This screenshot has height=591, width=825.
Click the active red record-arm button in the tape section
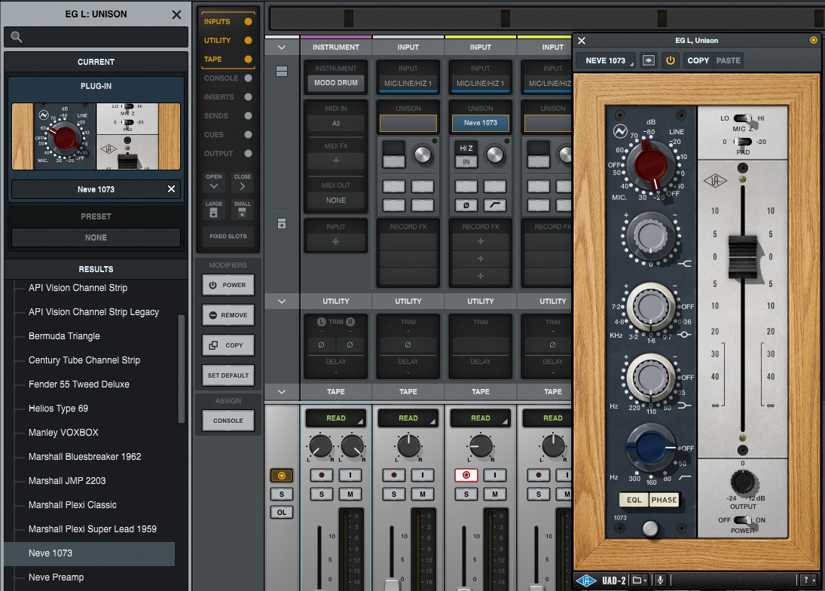466,475
